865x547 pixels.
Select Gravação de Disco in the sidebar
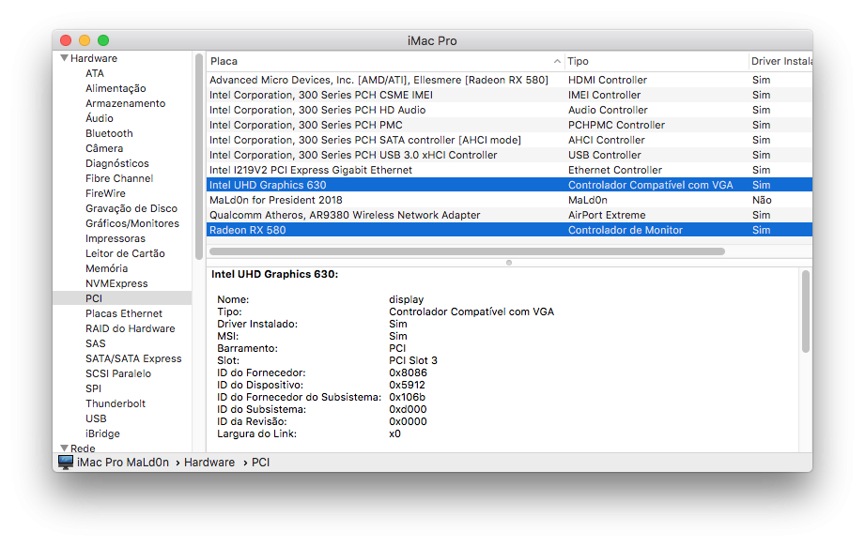tap(131, 208)
